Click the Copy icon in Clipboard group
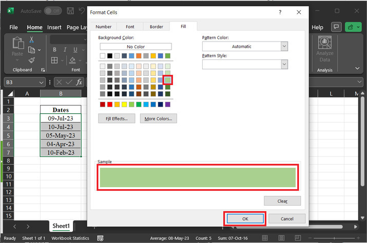The width and height of the screenshot is (367, 243). [x=32, y=50]
